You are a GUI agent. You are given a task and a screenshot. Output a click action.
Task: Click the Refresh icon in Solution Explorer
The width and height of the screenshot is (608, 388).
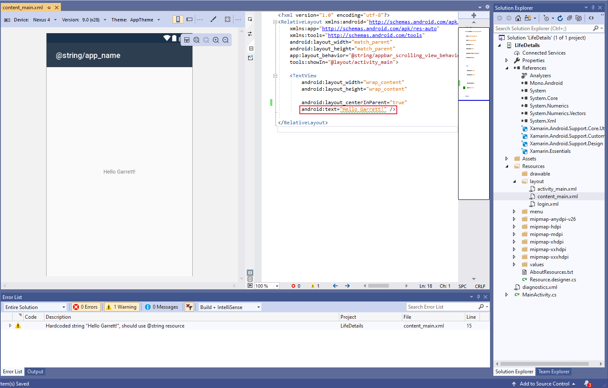[560, 18]
